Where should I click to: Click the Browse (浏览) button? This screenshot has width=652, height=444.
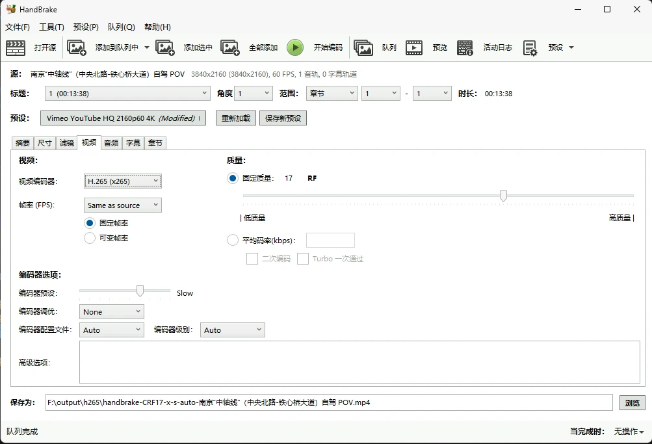coord(632,403)
